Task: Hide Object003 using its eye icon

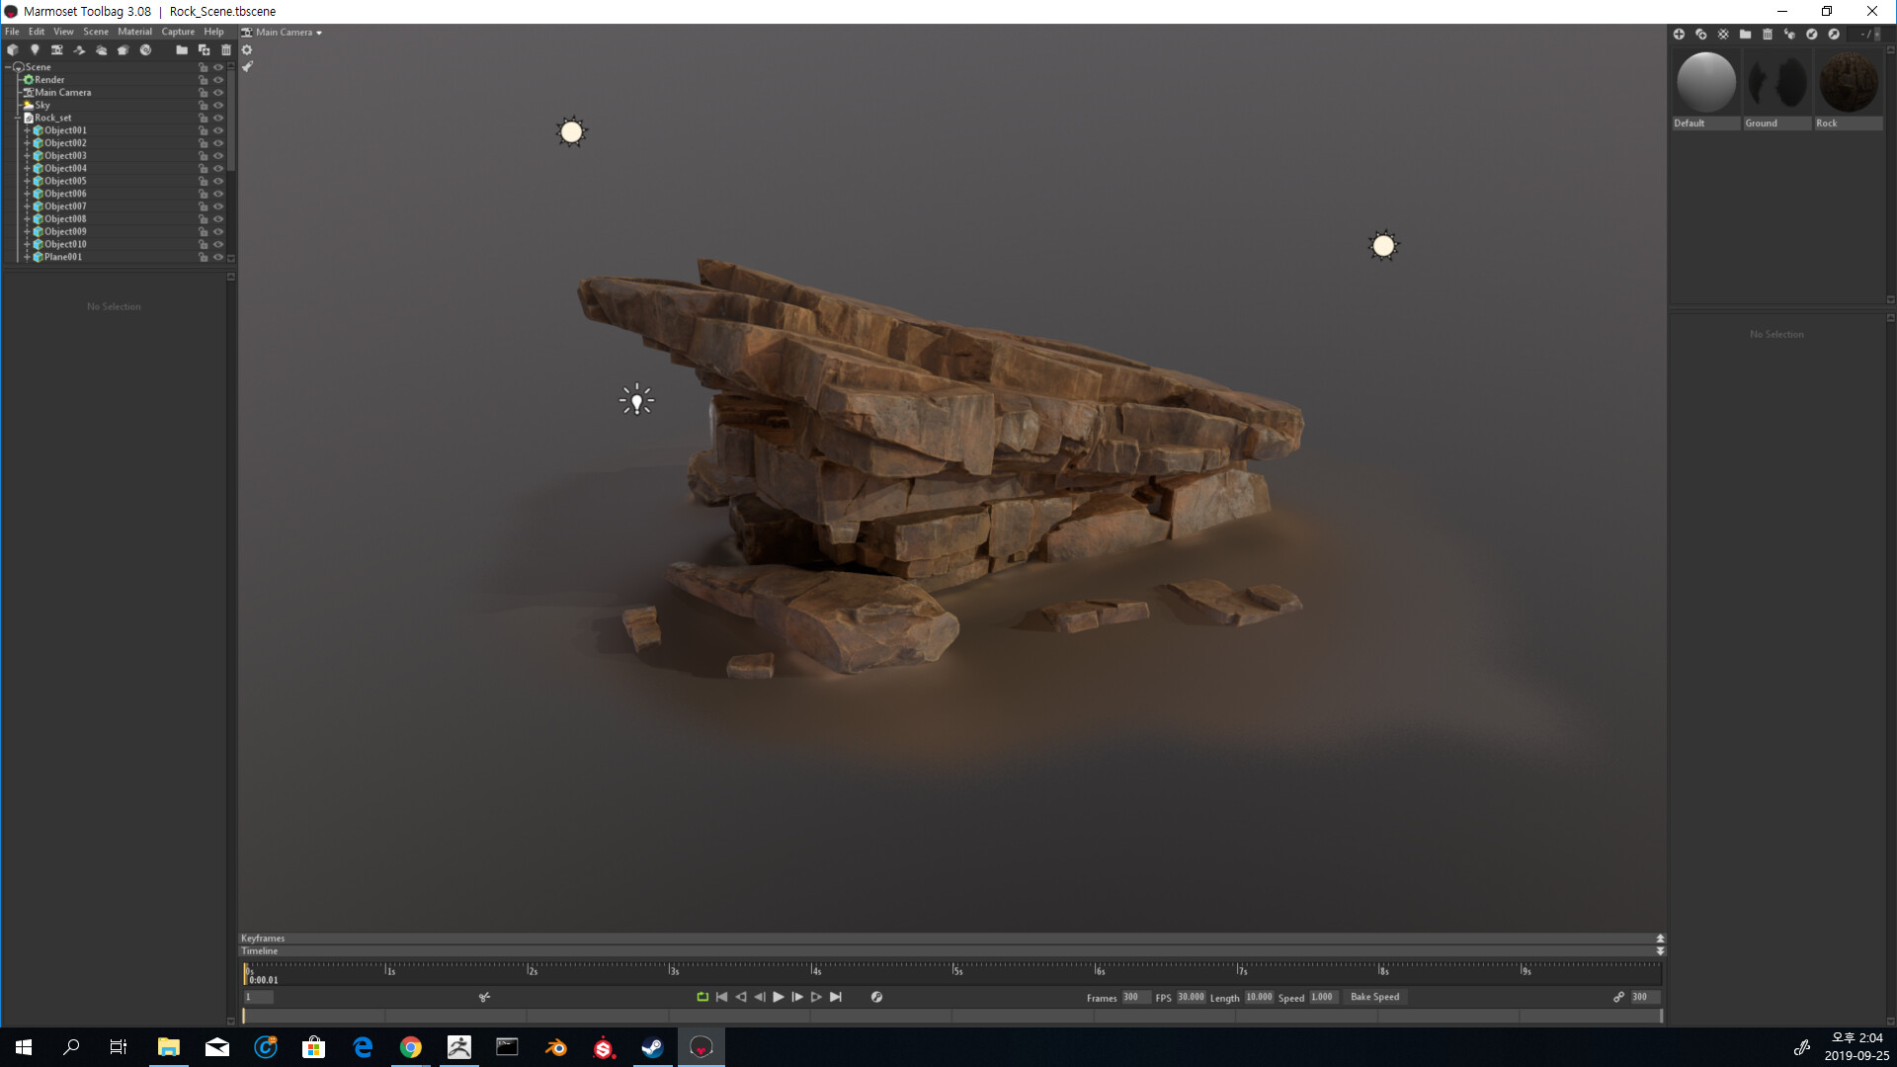Action: 218,156
